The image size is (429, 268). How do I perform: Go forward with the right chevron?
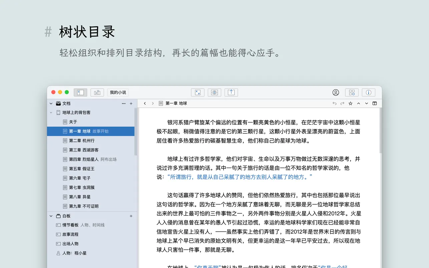(153, 103)
